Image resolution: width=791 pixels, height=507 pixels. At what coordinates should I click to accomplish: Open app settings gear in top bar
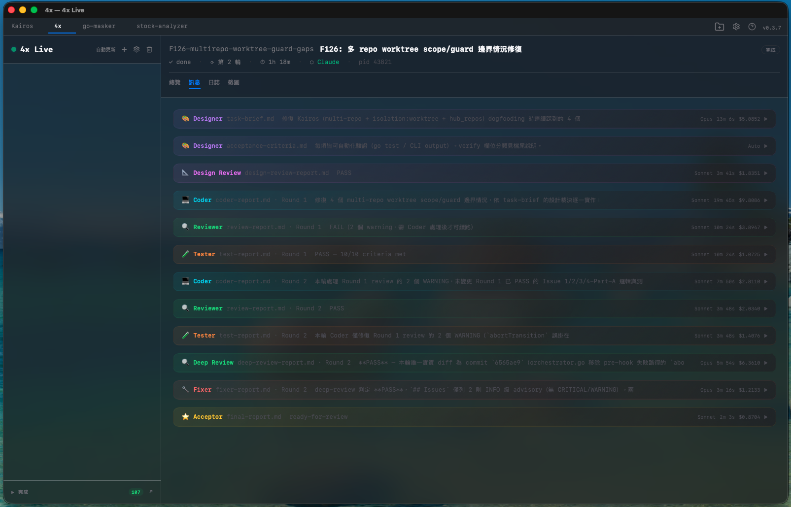coord(736,27)
